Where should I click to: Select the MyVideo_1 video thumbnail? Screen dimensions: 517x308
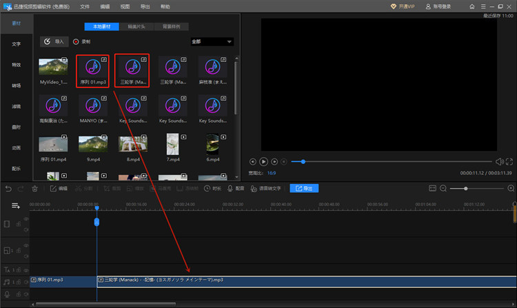click(53, 67)
